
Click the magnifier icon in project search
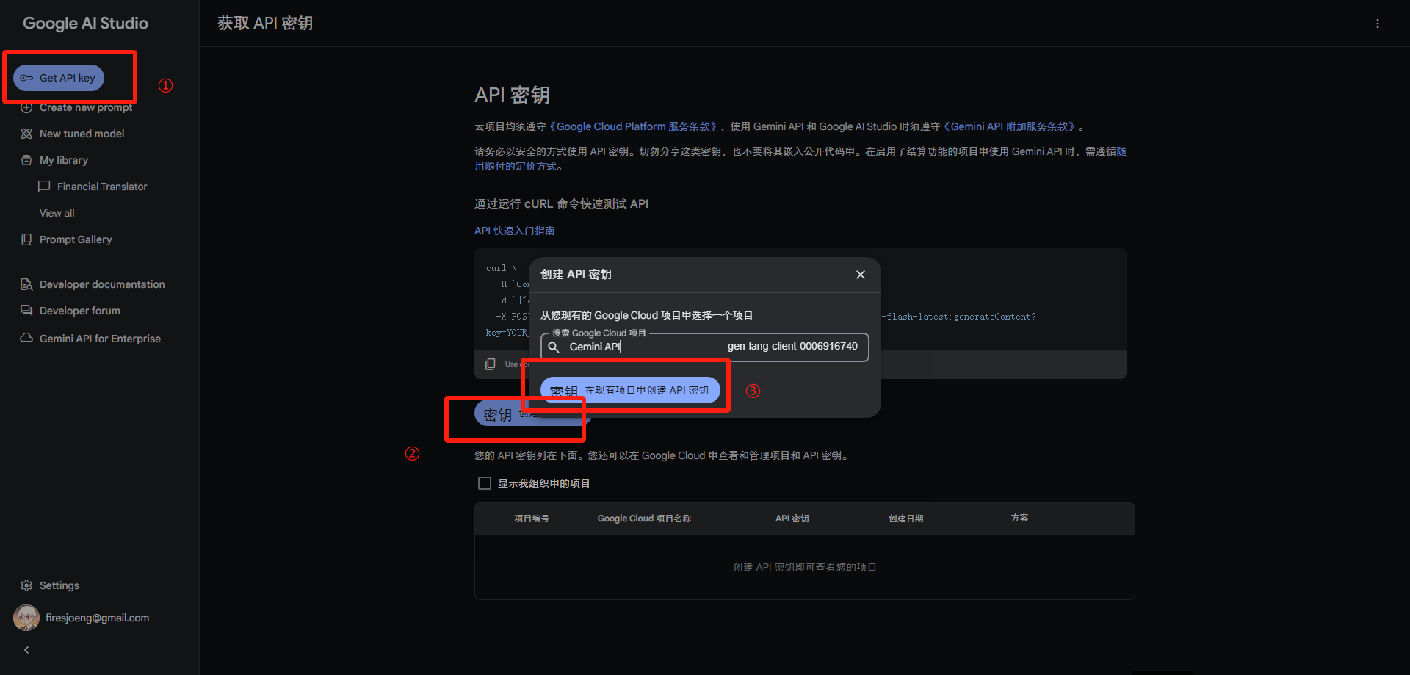pyautogui.click(x=554, y=347)
